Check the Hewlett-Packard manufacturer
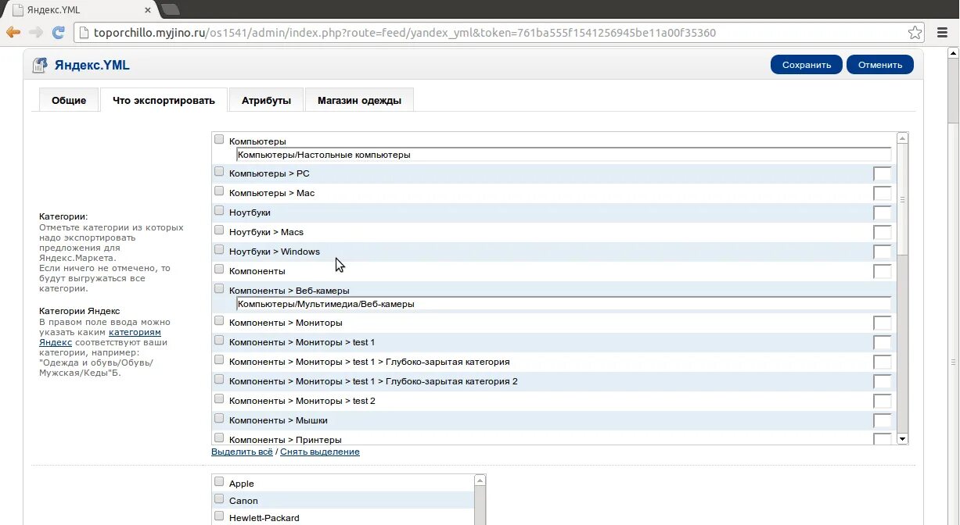This screenshot has height=525, width=960. 219,516
